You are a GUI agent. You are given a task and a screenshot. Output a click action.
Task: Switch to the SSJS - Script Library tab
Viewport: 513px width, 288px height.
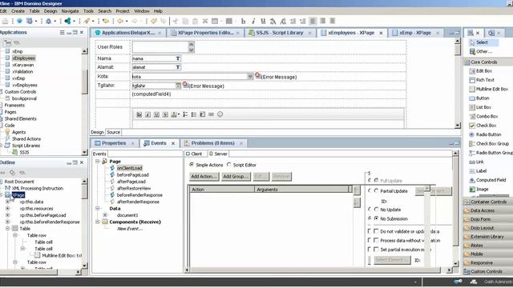point(280,33)
